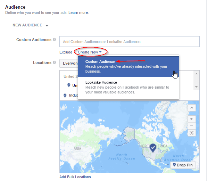Click the Exclude link

[66, 52]
